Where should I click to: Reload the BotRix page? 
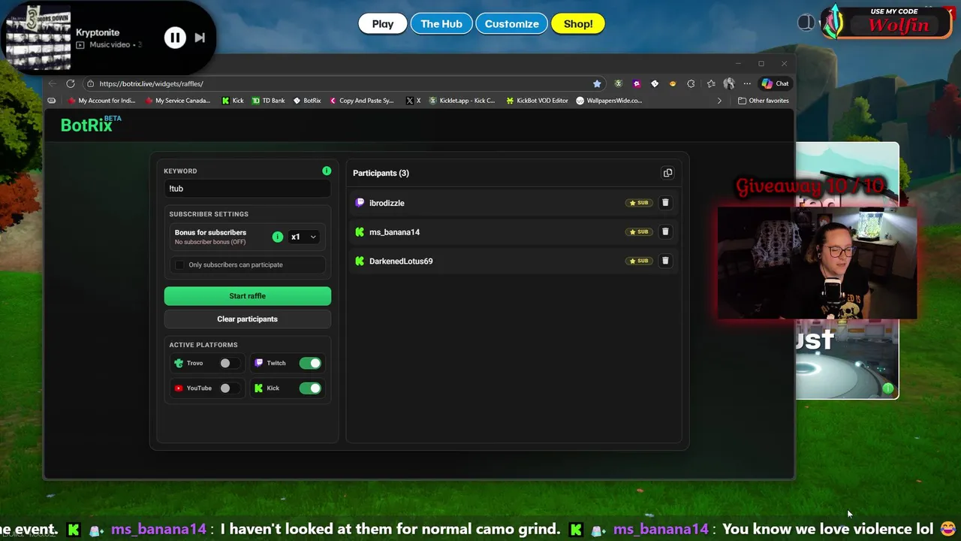click(71, 83)
